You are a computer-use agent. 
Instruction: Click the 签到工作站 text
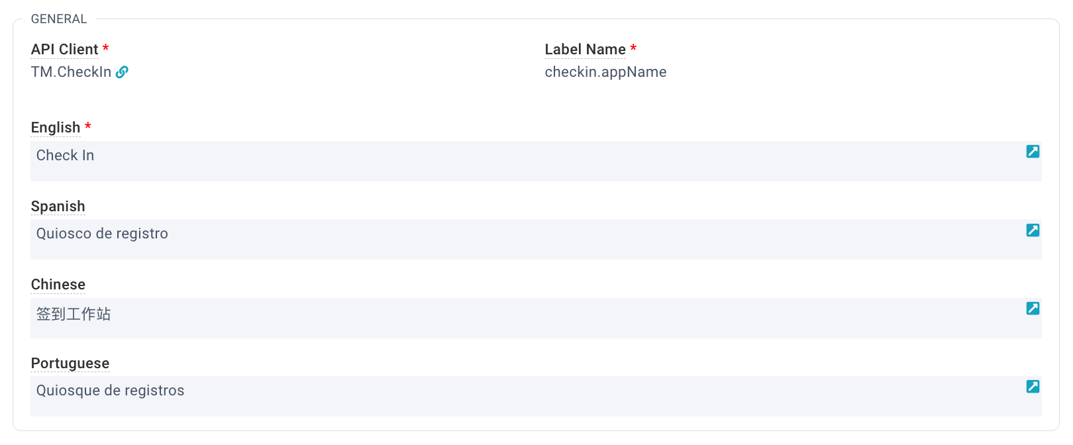tap(74, 314)
